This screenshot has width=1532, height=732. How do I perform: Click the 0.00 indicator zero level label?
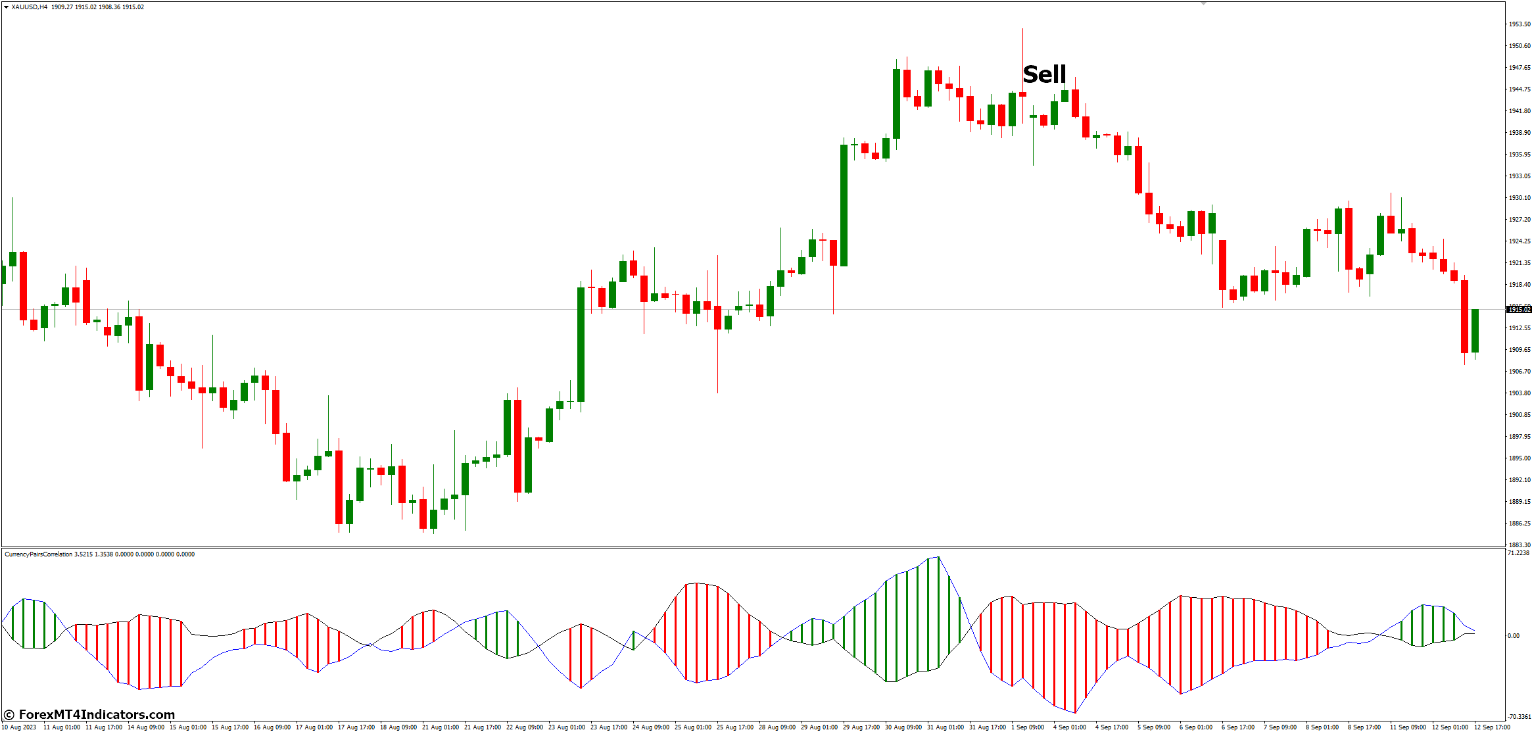coord(1514,636)
